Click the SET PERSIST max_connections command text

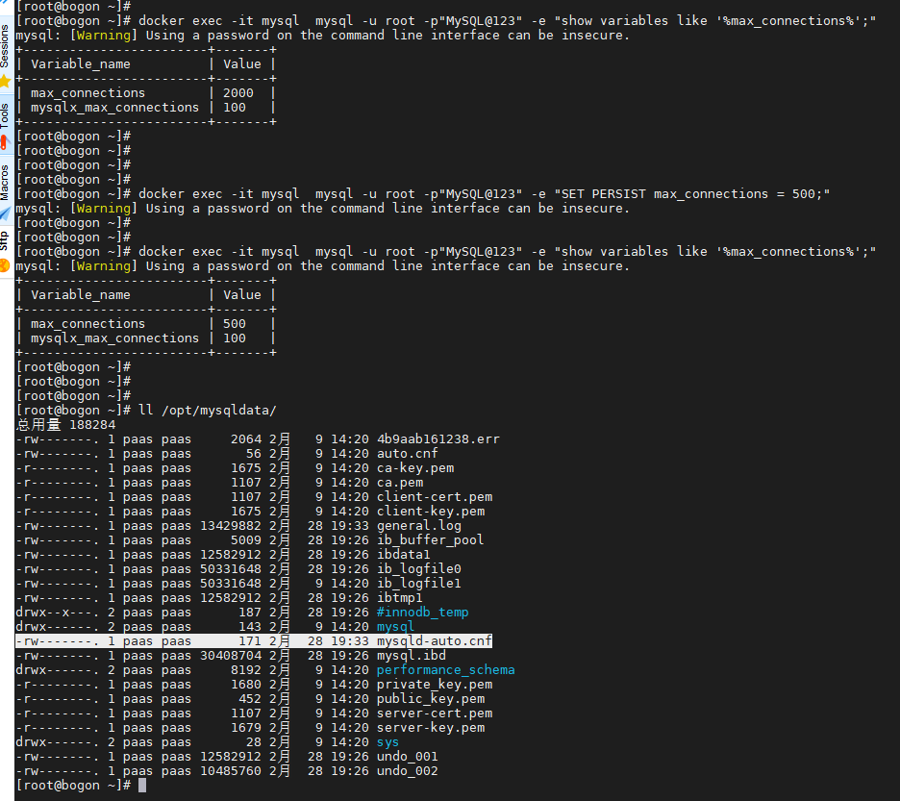point(695,194)
